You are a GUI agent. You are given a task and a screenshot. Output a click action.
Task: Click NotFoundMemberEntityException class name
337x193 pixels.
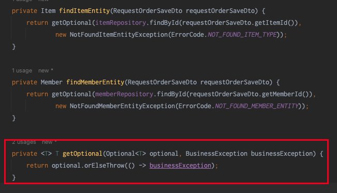point(122,106)
